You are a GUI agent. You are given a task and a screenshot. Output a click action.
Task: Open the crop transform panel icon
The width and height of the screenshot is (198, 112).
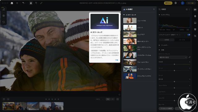[195, 36]
